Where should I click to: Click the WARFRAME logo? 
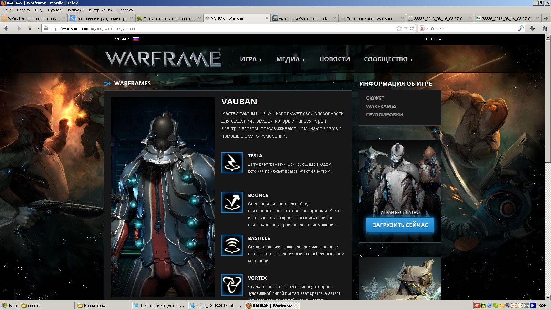coord(163,59)
